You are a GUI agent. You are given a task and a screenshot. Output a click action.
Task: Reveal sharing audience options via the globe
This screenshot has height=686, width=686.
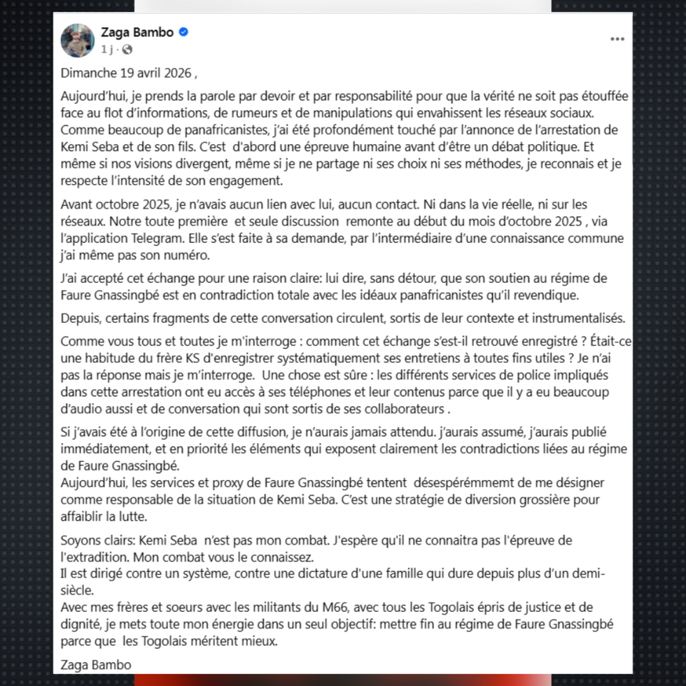127,50
